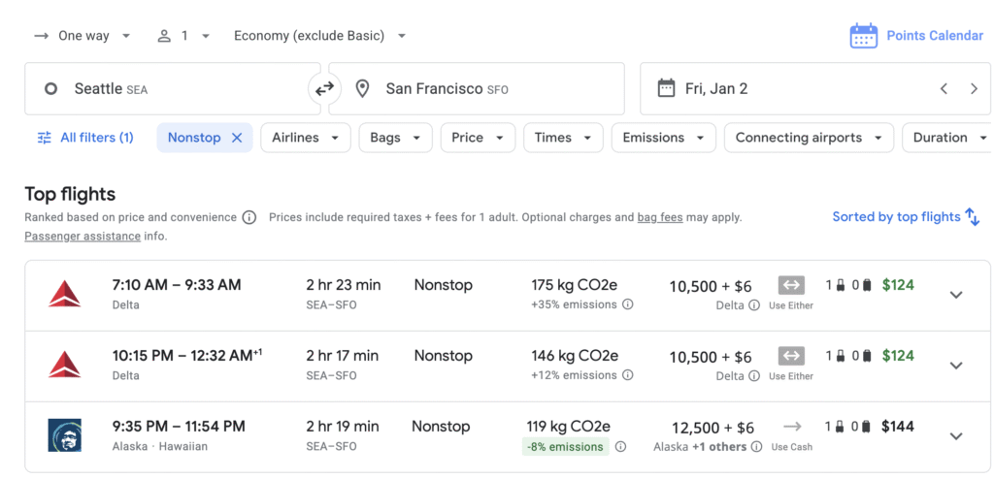Open the One way trip type dropdown
Screen dimensions: 994x479
point(83,36)
